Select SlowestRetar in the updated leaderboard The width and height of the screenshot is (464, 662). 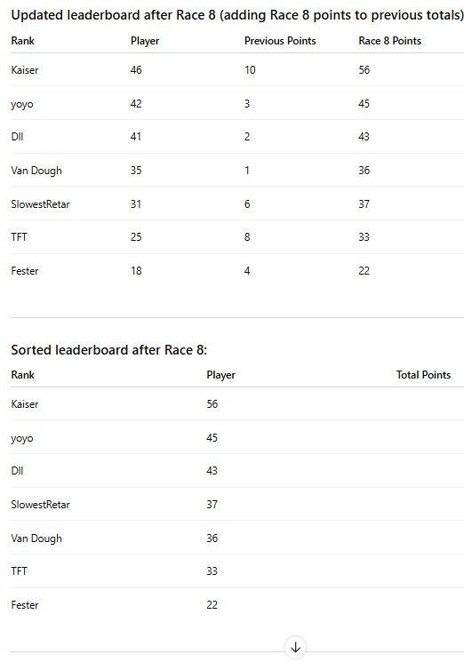tap(41, 204)
